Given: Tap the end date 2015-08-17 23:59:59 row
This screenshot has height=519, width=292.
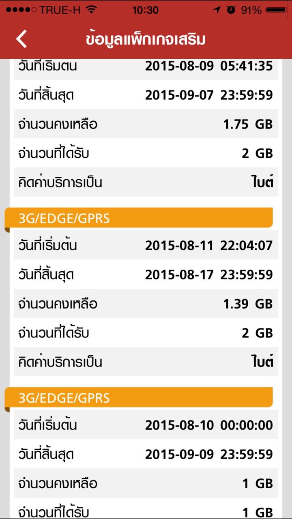Looking at the screenshot, I should pyautogui.click(x=146, y=275).
